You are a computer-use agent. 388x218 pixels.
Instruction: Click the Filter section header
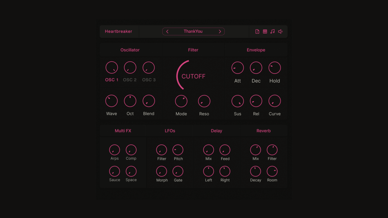[x=193, y=50]
